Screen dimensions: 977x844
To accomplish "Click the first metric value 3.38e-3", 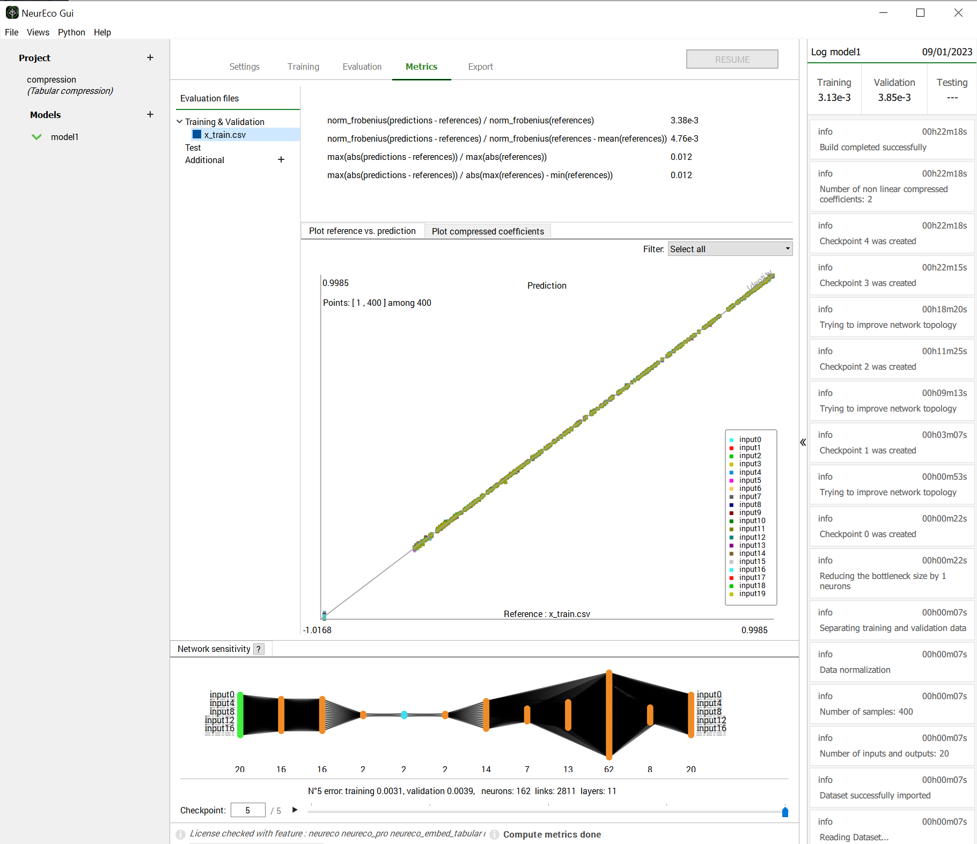I will point(684,120).
